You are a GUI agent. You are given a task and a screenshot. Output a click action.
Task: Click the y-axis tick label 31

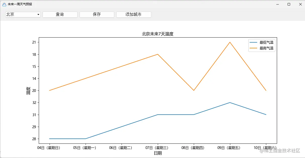pyautogui.click(x=34, y=115)
